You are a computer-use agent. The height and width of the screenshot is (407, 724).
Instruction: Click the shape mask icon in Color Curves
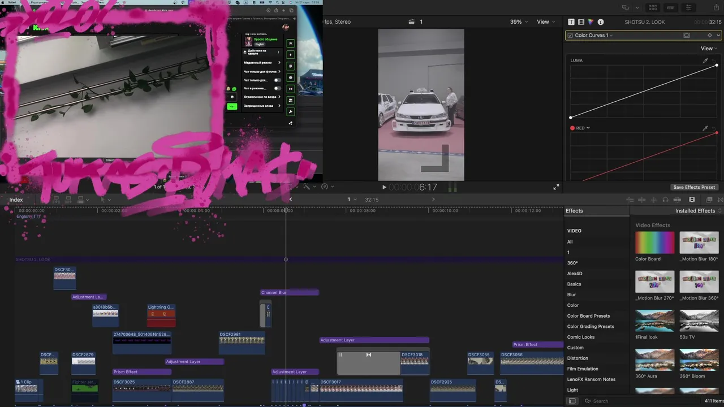687,35
